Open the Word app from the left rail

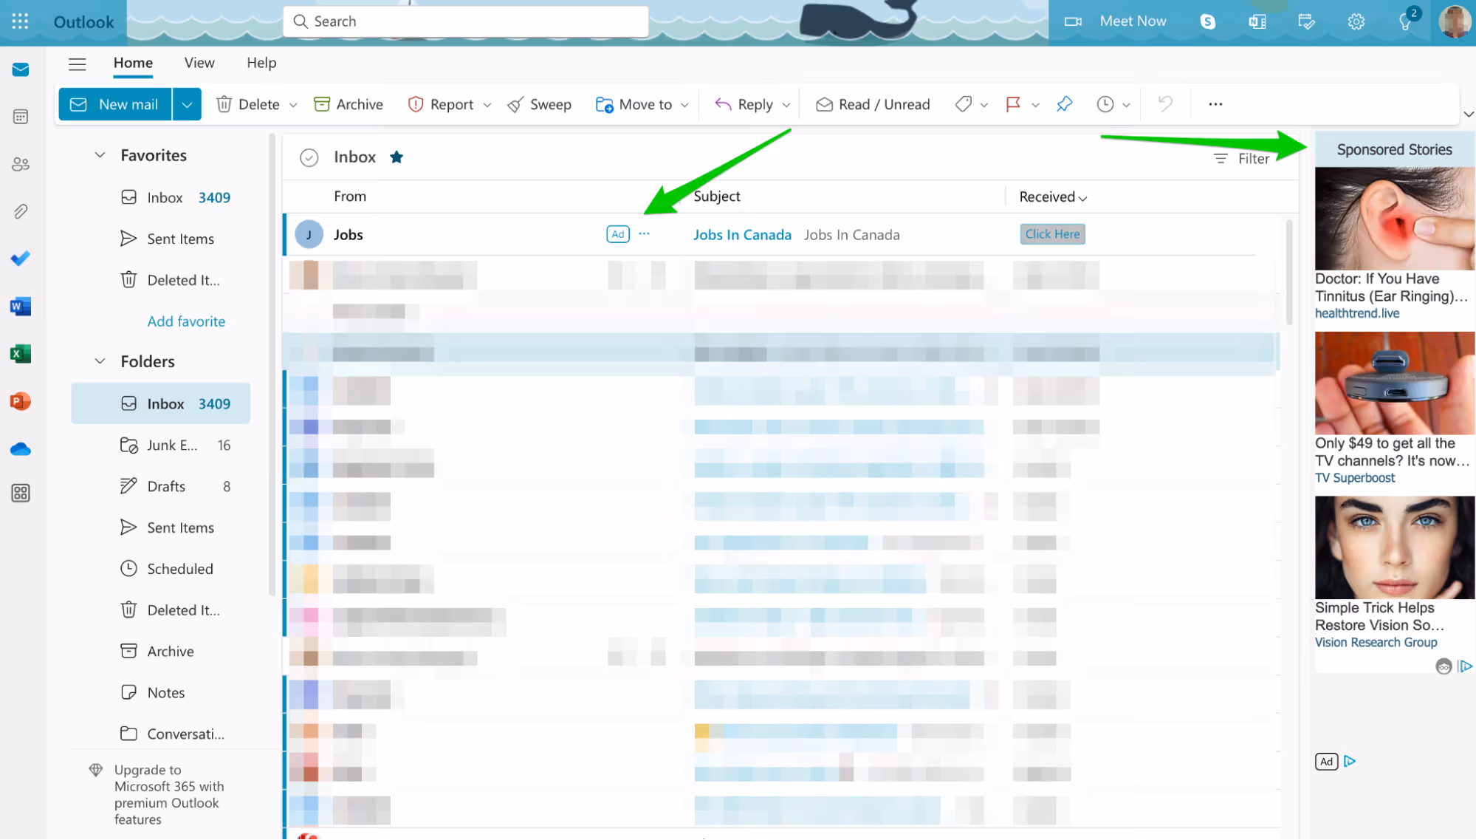click(20, 306)
